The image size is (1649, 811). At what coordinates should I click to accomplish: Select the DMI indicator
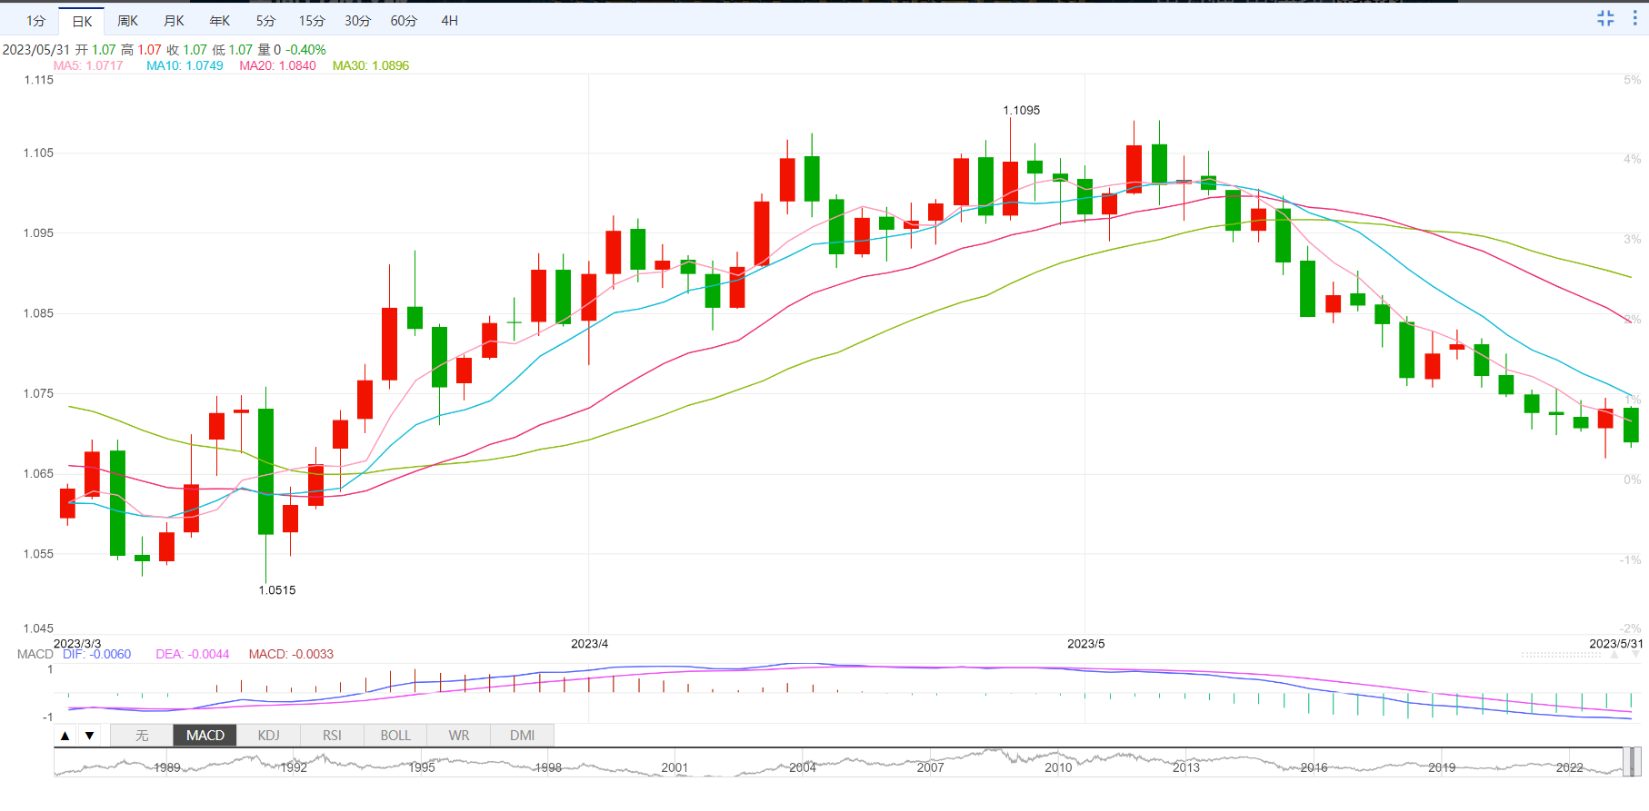click(522, 736)
